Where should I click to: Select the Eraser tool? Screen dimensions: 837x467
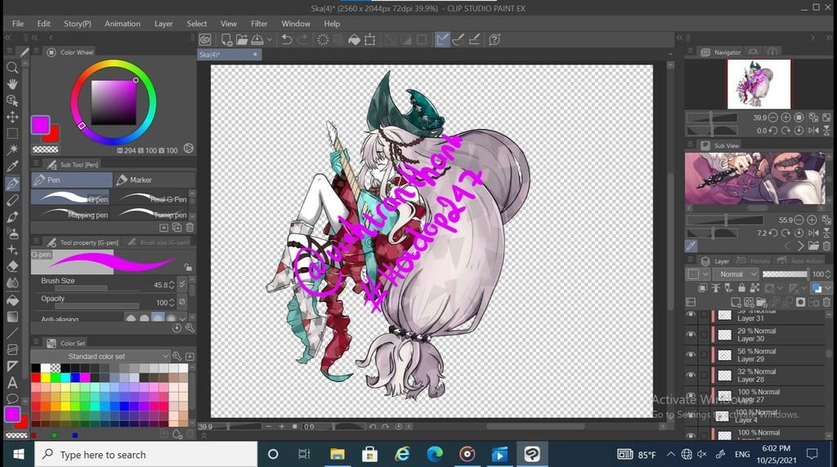(x=11, y=266)
